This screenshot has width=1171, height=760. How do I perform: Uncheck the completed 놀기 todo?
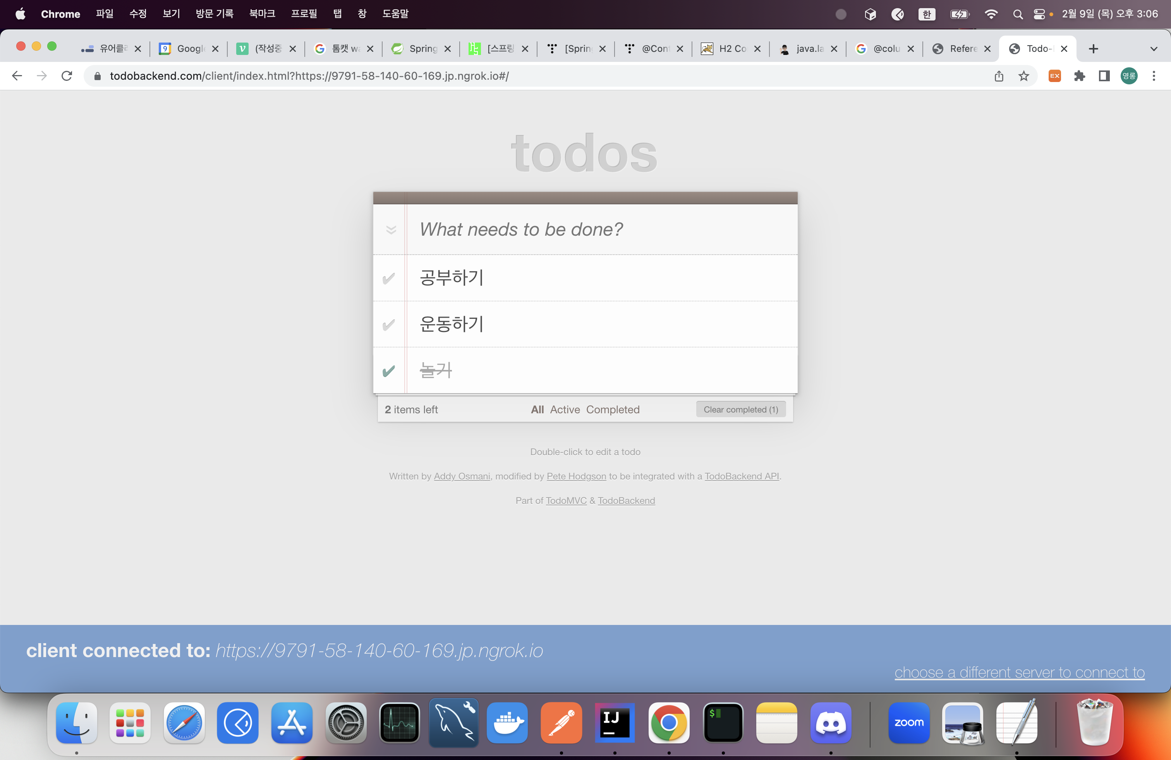click(x=389, y=371)
